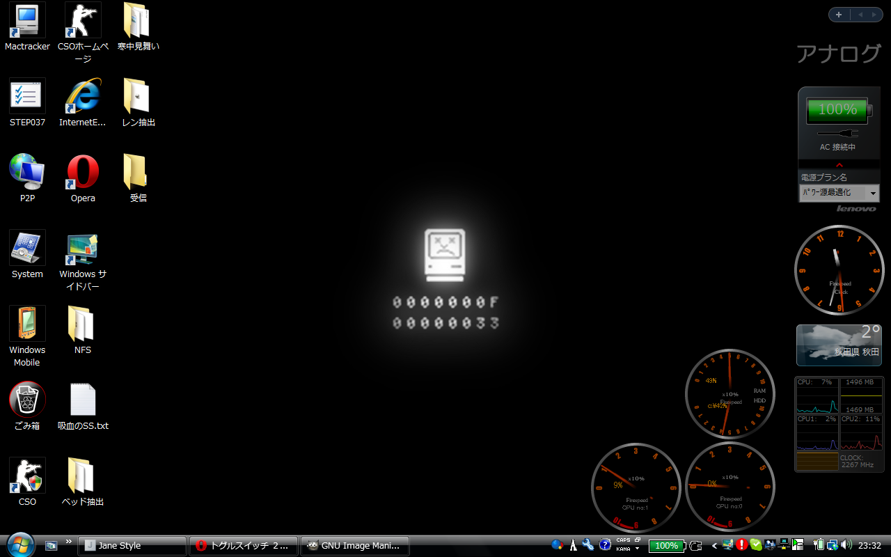Select the ベッド抽出 folder
The height and width of the screenshot is (557, 891).
pyautogui.click(x=83, y=483)
